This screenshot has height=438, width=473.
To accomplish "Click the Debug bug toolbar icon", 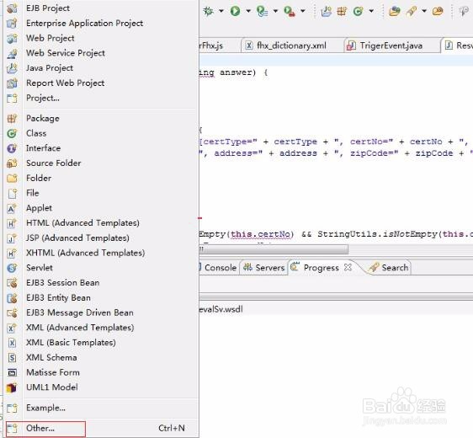I will coord(209,11).
